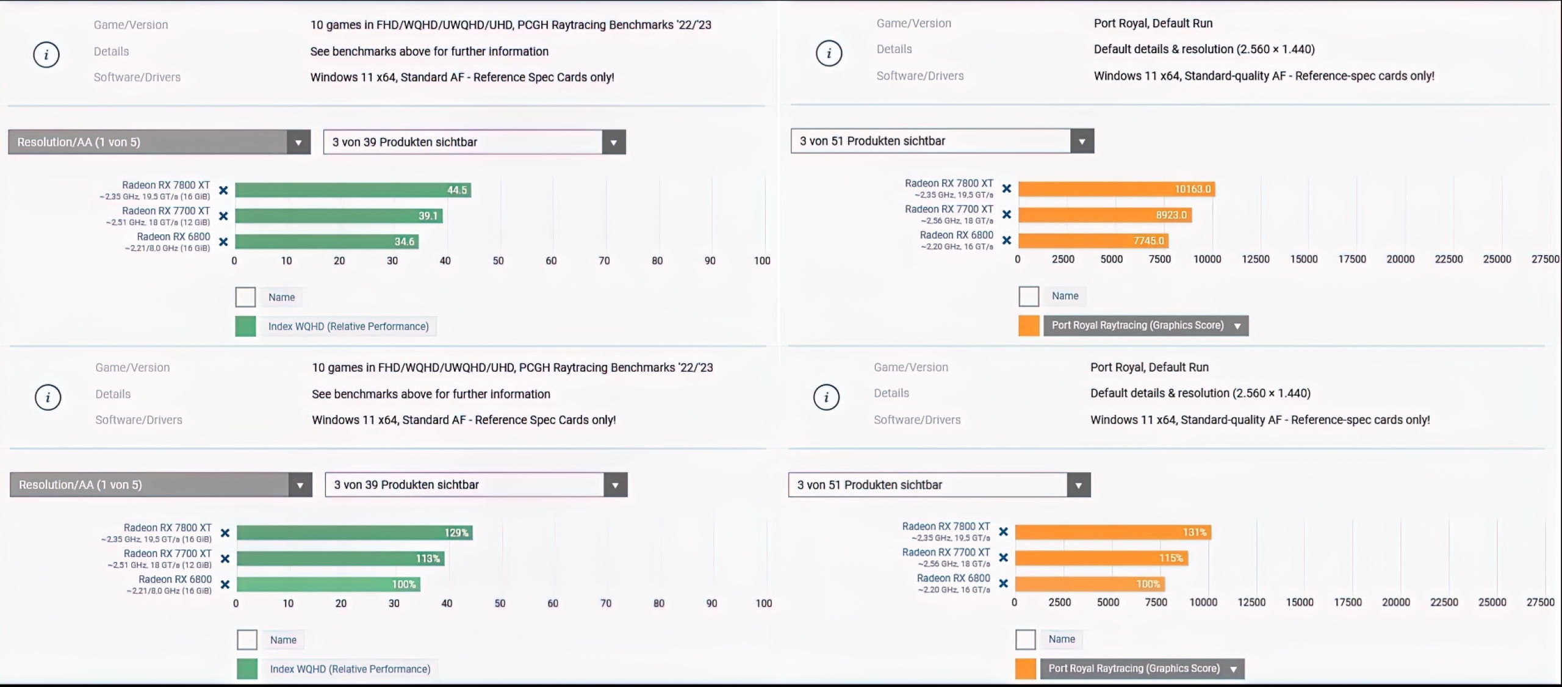Image resolution: width=1562 pixels, height=687 pixels.
Task: Remove Radeon RX 7700 XT from top-right chart
Action: point(1007,215)
